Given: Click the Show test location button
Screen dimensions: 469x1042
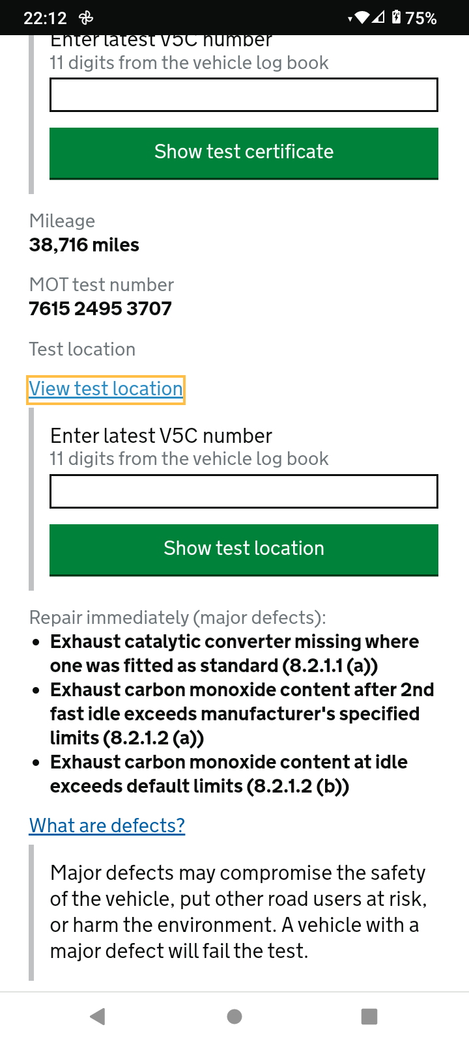Looking at the screenshot, I should coord(244,549).
